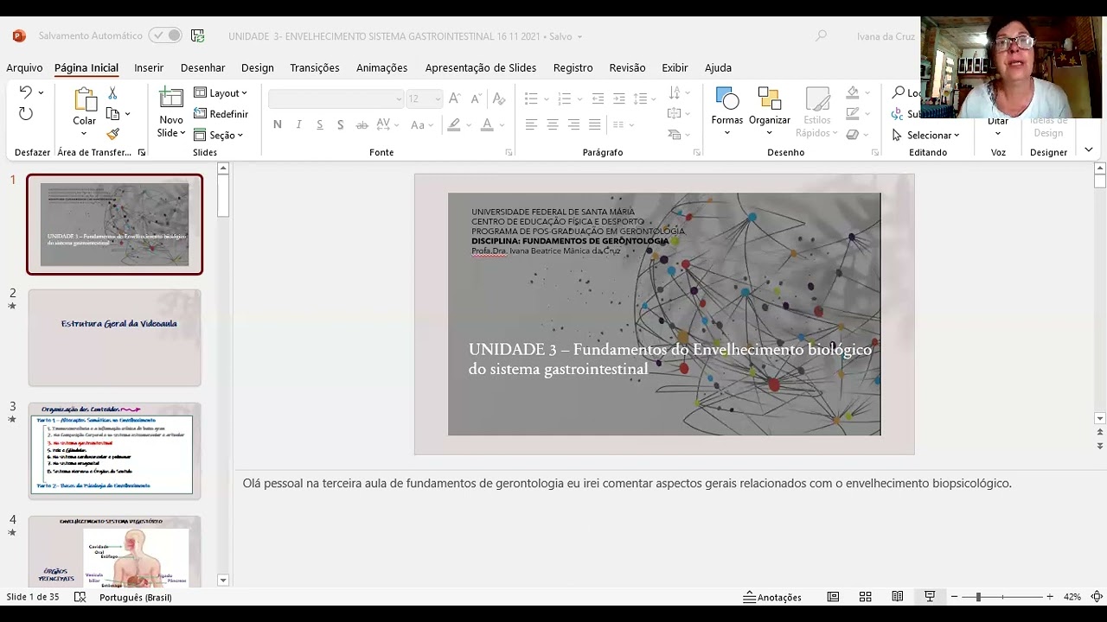
Task: Click the Organizar arrange icon
Action: pos(770,99)
